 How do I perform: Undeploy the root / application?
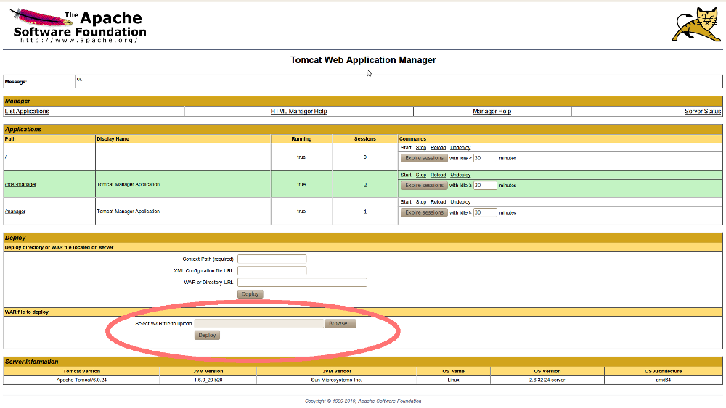click(460, 148)
